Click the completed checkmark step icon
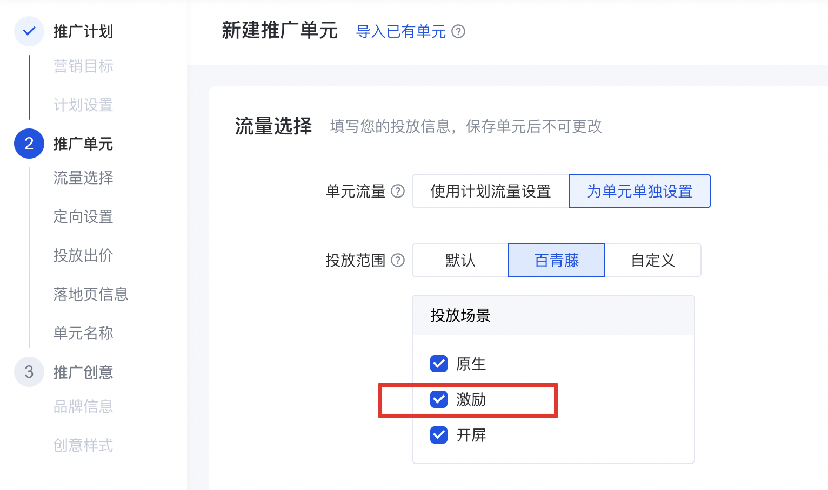Screen dimensions: 828x490 [29, 31]
